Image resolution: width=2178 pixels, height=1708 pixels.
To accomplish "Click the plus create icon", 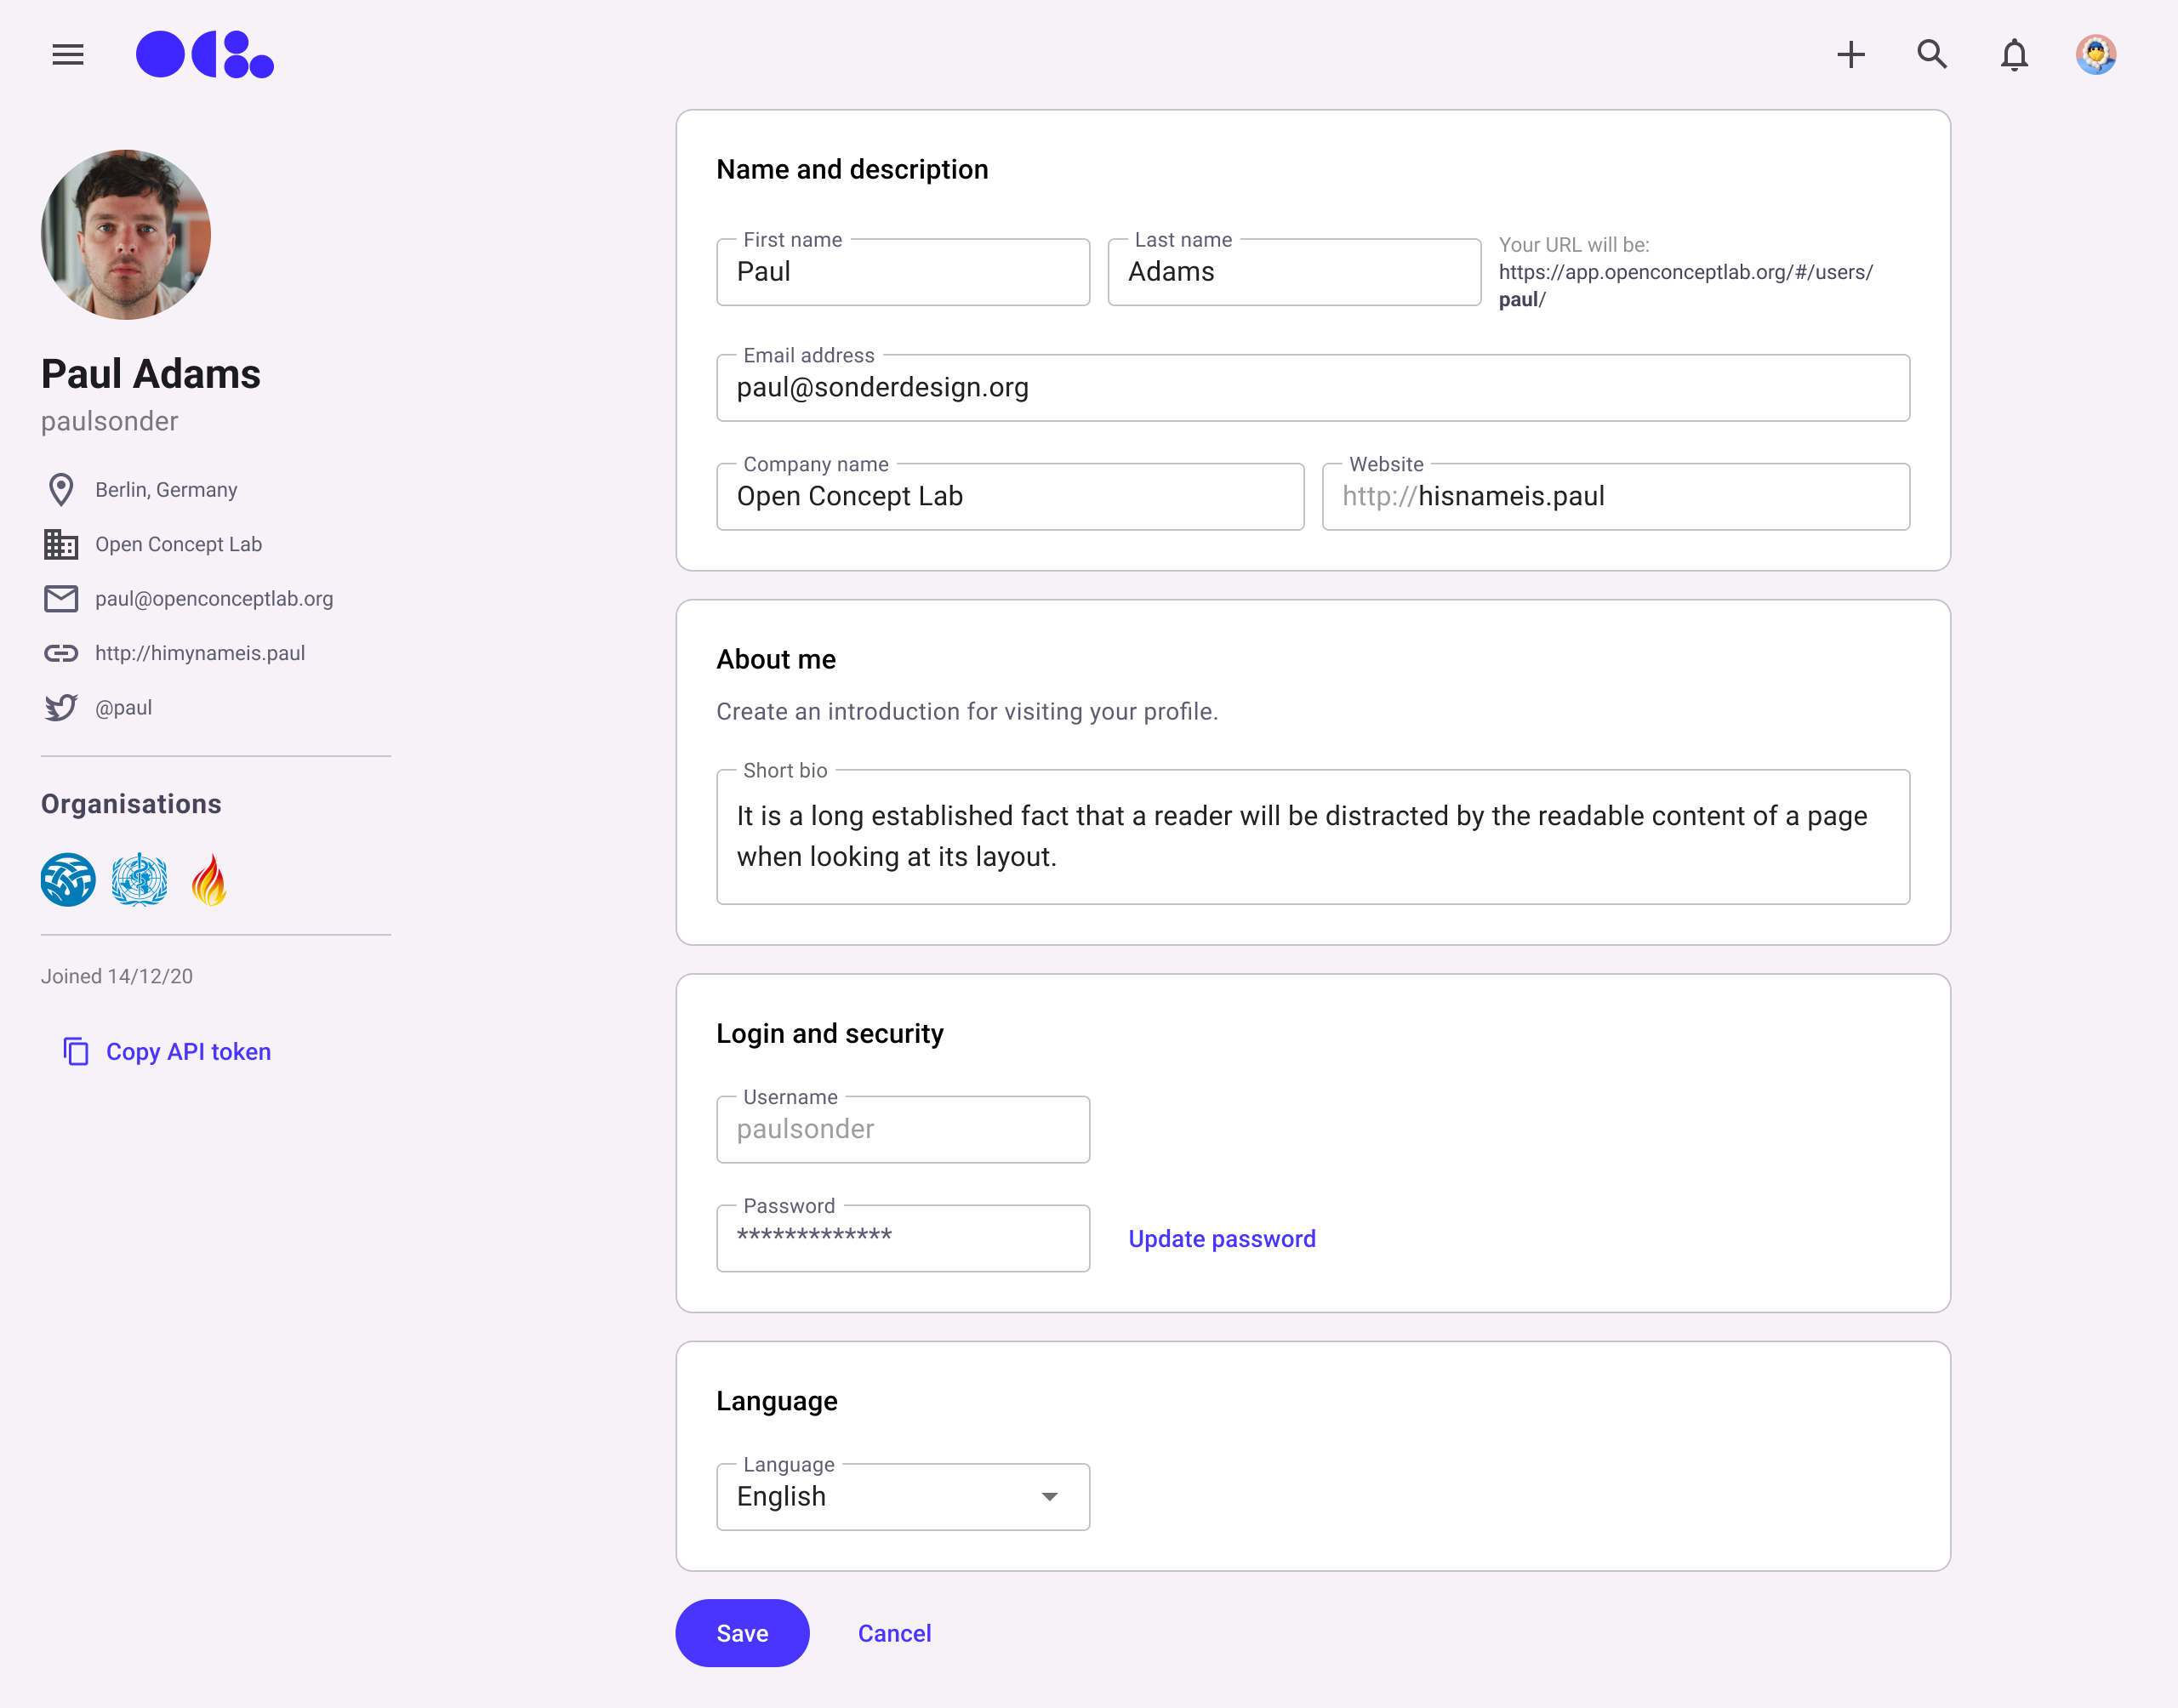I will [1851, 54].
